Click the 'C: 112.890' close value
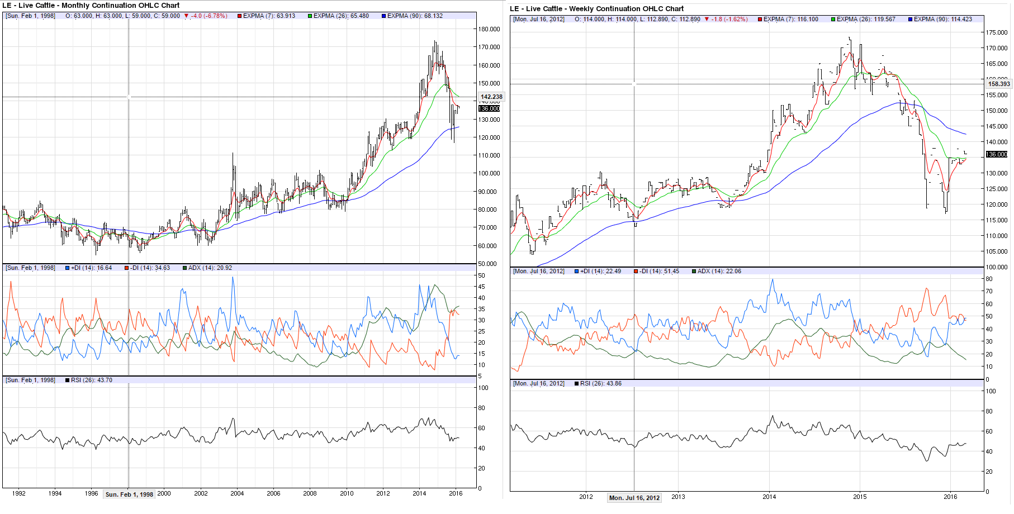 pyautogui.click(x=685, y=20)
